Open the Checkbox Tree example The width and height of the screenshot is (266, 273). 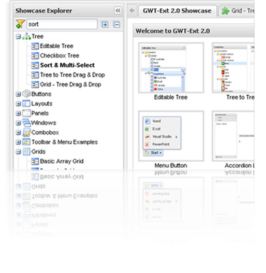point(59,55)
